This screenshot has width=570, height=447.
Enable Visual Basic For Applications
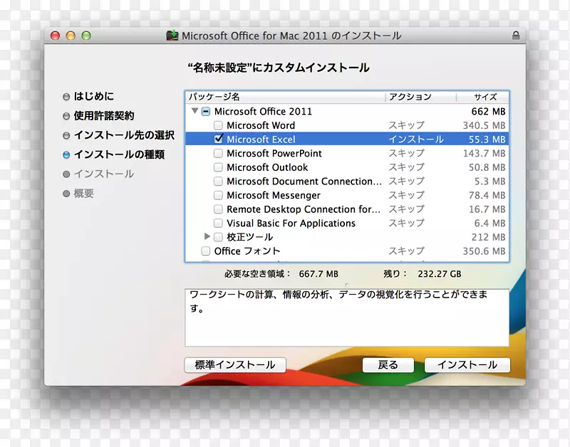pos(218,223)
